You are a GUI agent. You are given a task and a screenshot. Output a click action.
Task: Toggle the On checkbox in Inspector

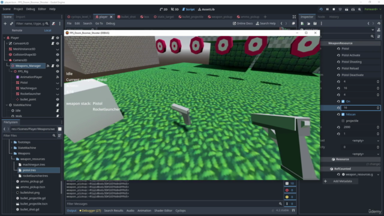coord(343,101)
